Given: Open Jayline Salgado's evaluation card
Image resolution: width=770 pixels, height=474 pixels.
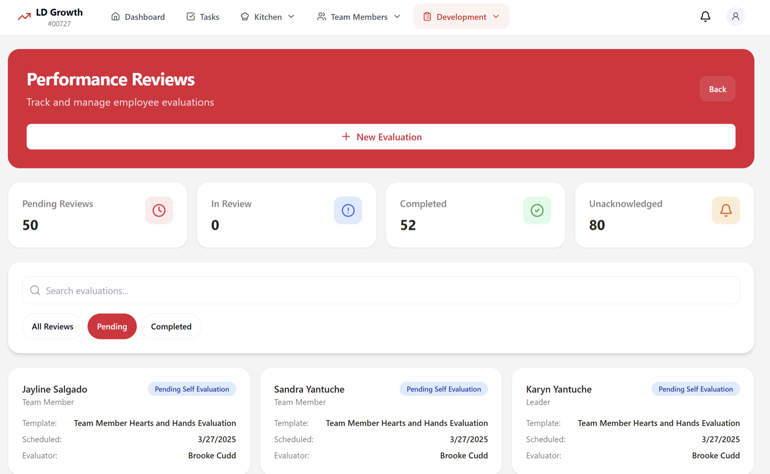Looking at the screenshot, I should (x=129, y=421).
